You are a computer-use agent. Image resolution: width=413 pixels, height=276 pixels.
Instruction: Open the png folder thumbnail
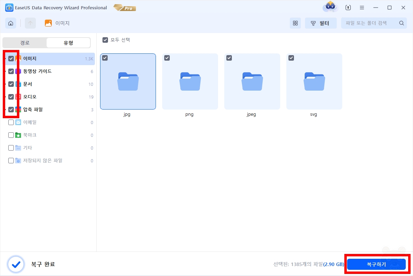click(x=190, y=81)
